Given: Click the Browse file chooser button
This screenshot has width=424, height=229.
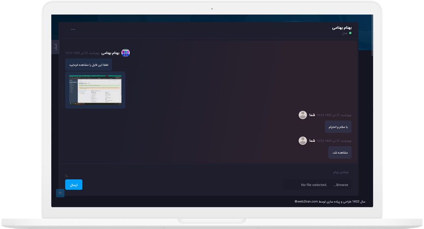Looking at the screenshot, I should tap(341, 185).
